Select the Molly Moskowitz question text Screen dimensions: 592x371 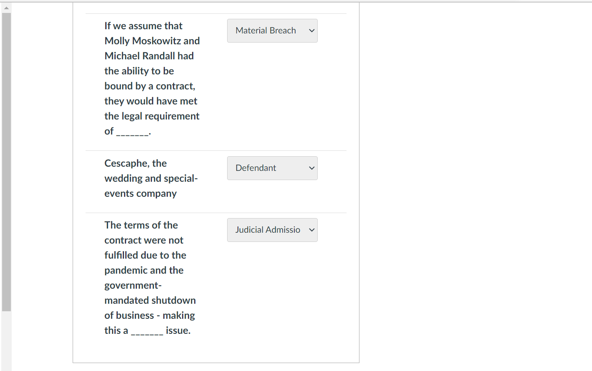click(152, 78)
